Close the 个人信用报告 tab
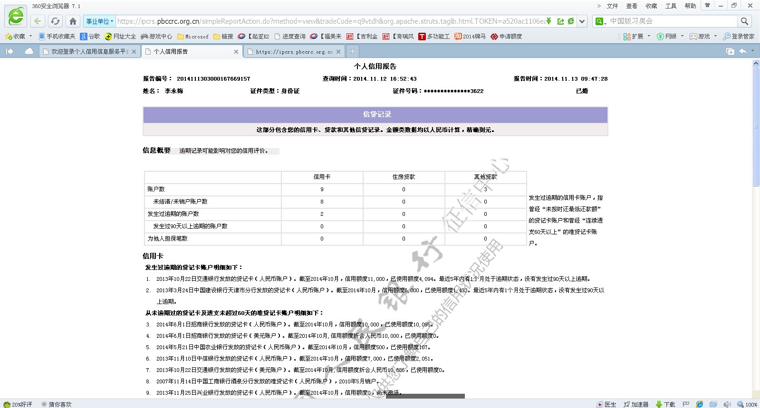 [x=236, y=52]
